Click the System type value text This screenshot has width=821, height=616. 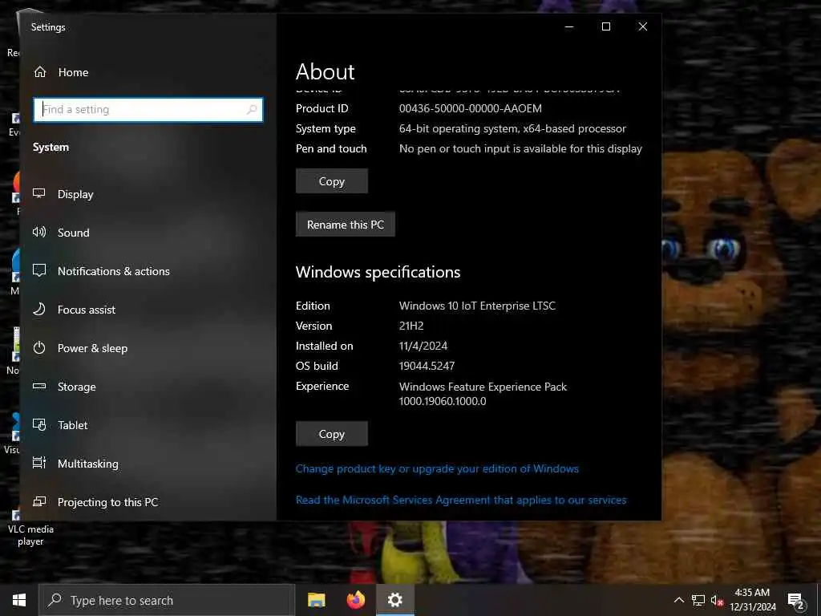[512, 129]
